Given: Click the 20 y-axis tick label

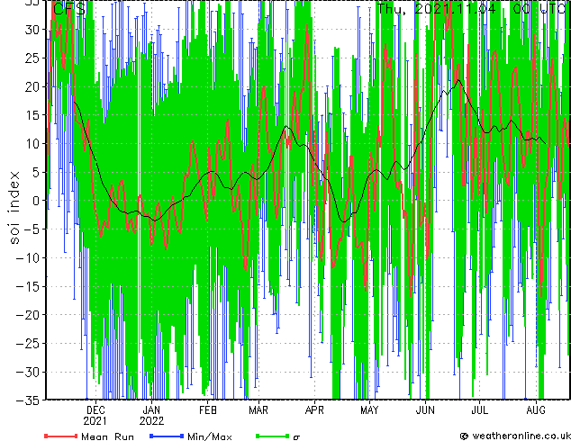Looking at the screenshot, I should click(x=32, y=86).
